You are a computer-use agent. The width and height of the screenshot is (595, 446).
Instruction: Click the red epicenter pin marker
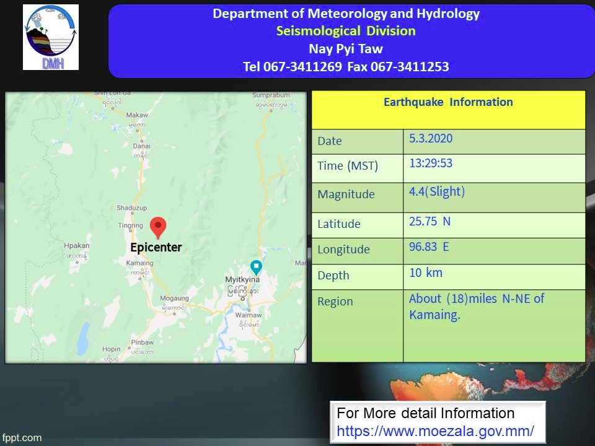(158, 227)
